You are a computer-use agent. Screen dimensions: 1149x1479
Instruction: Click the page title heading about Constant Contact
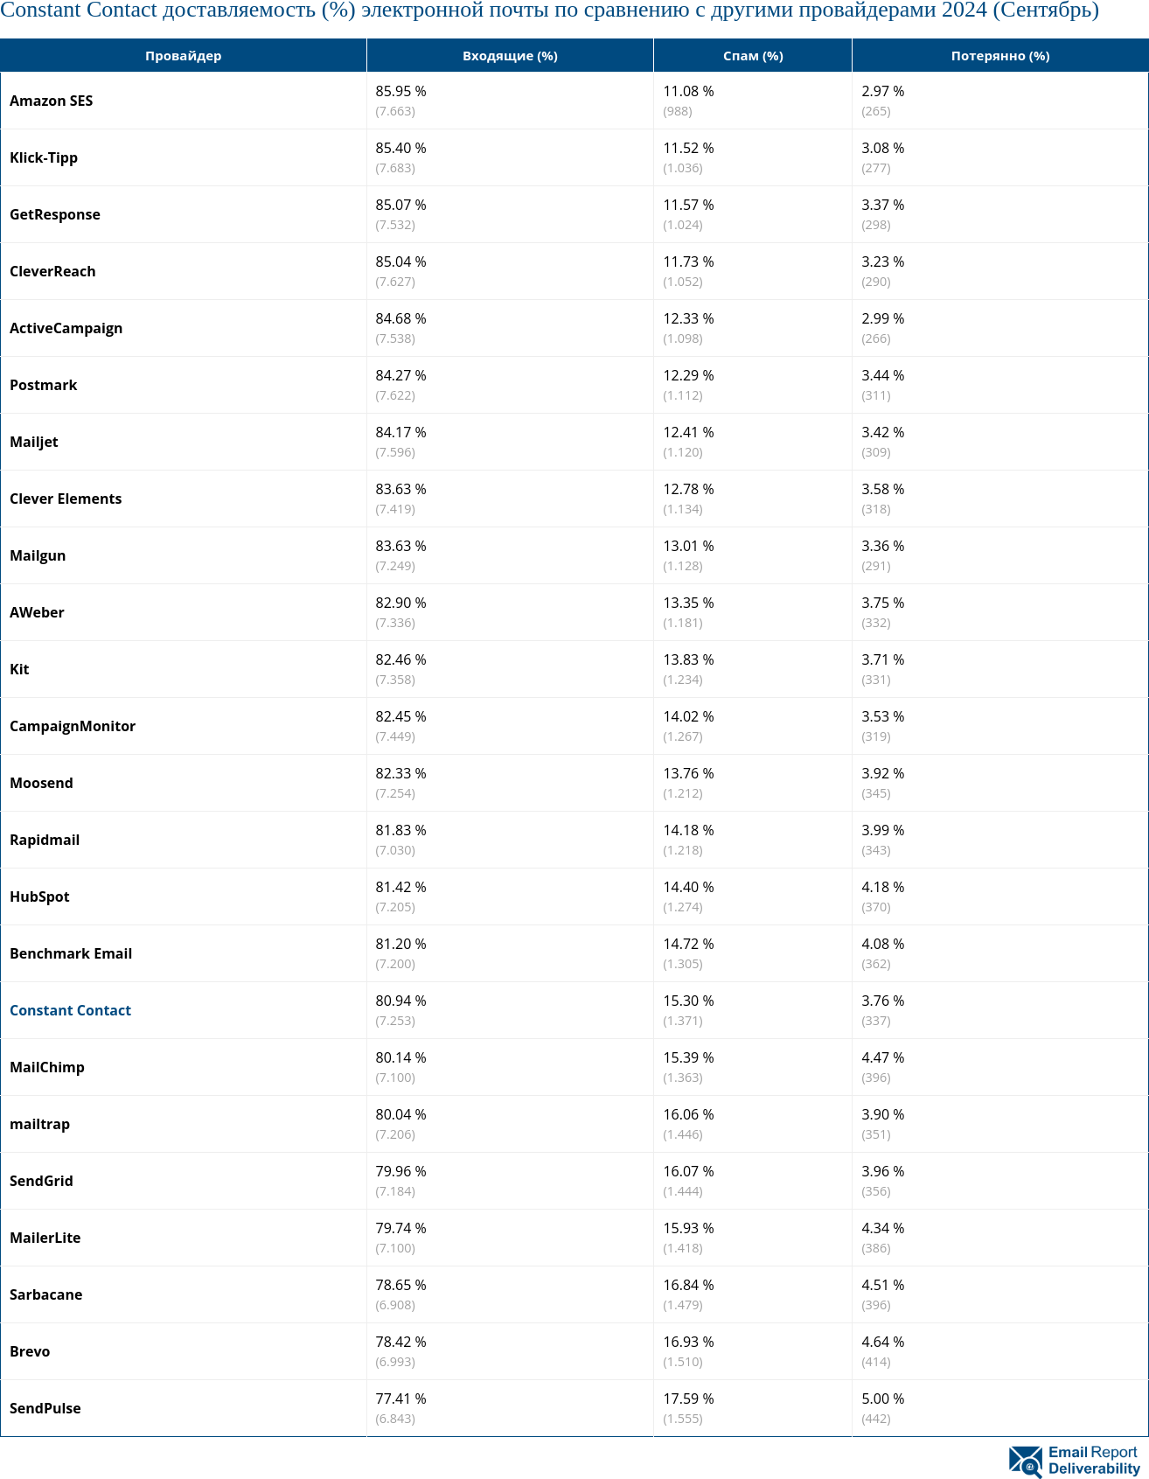pos(549,11)
